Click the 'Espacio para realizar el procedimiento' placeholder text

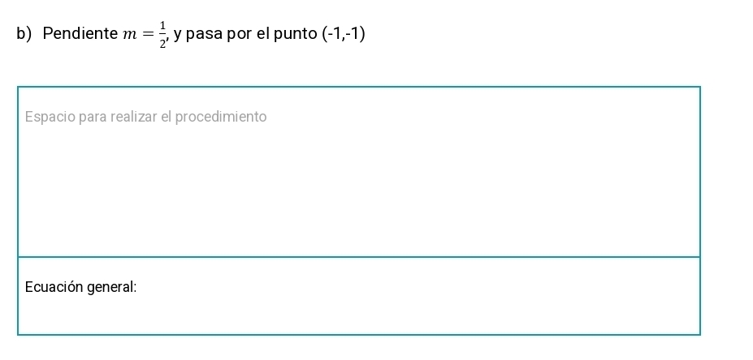[145, 117]
